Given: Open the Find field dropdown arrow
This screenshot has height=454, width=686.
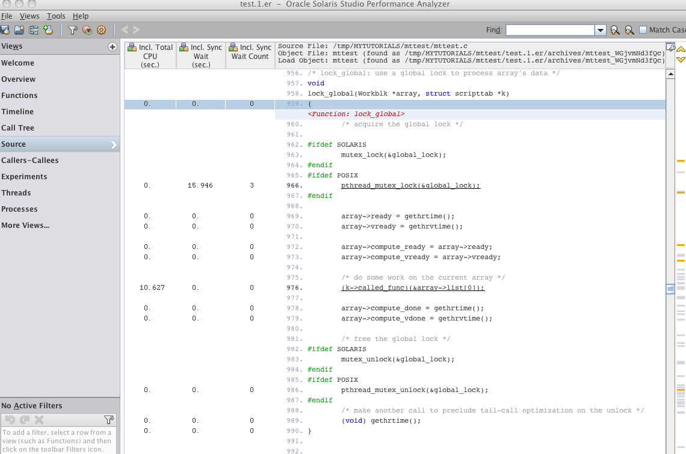Looking at the screenshot, I should 600,29.
